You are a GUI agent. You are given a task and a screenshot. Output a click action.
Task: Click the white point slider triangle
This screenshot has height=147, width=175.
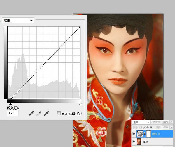coord(80,104)
